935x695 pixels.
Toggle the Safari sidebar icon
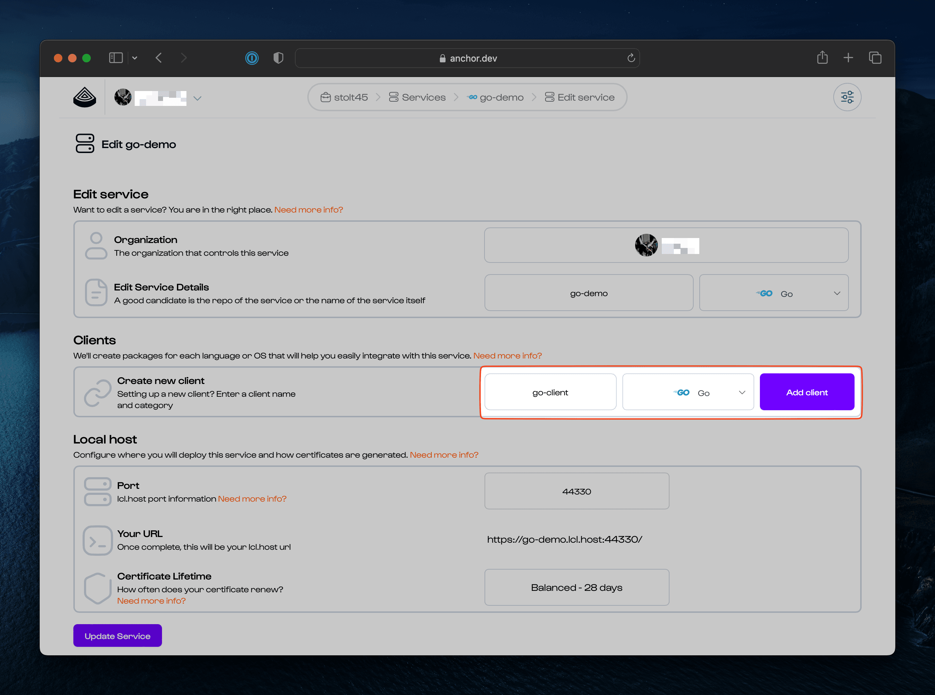pyautogui.click(x=116, y=58)
